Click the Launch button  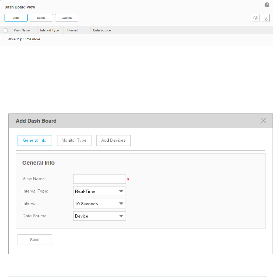pos(67,18)
